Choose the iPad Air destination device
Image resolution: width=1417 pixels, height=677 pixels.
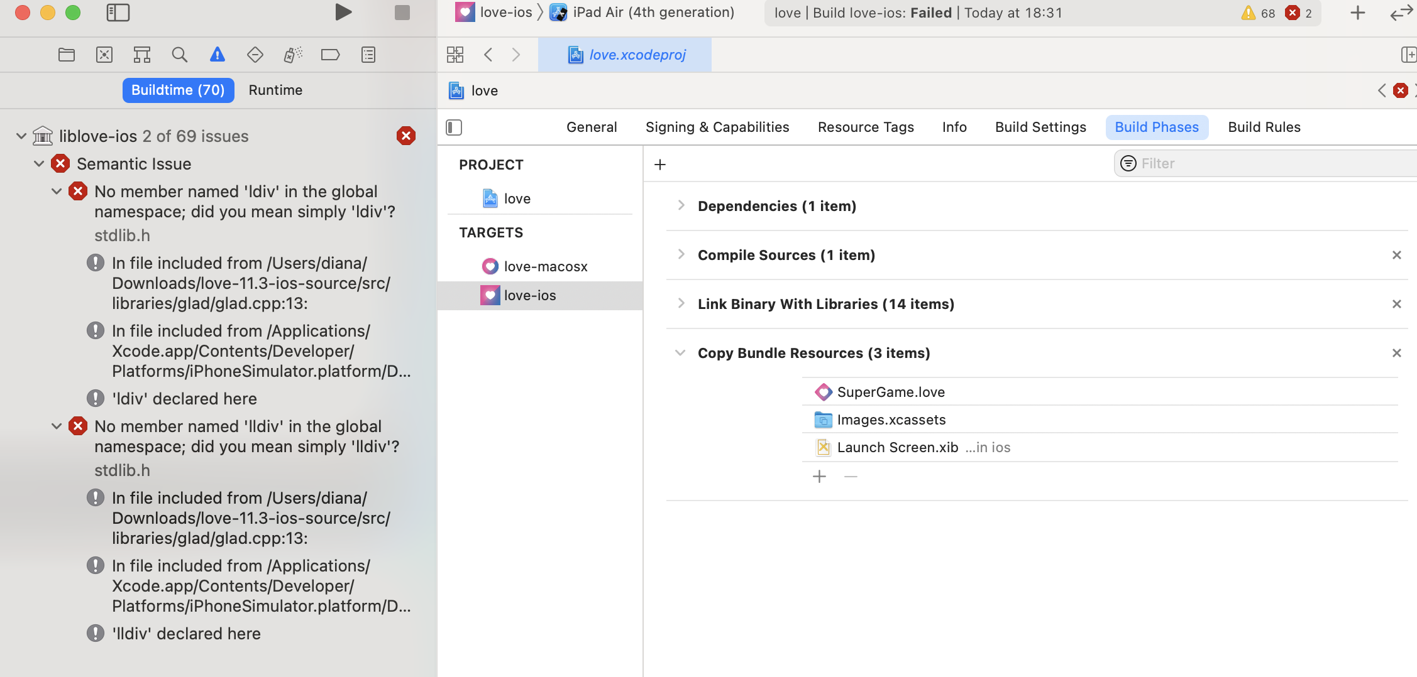tap(642, 13)
